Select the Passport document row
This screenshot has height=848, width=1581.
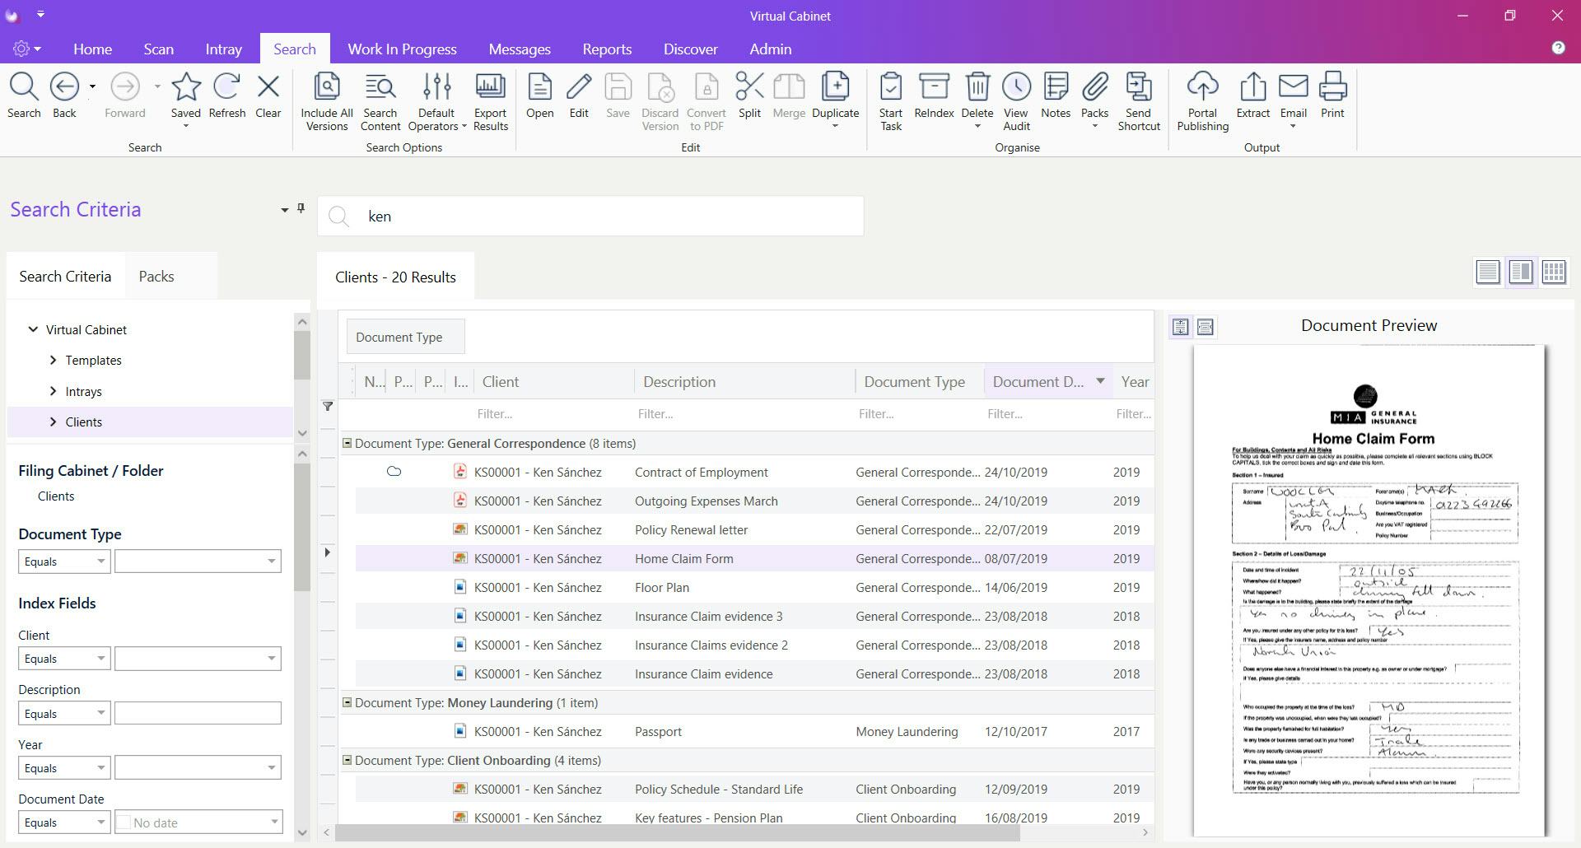click(x=658, y=731)
